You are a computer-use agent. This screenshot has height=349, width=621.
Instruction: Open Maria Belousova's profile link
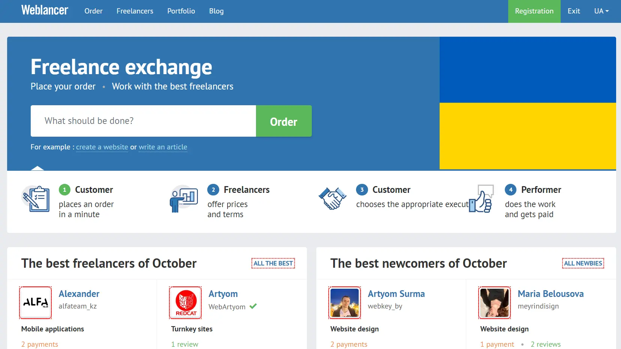point(551,294)
